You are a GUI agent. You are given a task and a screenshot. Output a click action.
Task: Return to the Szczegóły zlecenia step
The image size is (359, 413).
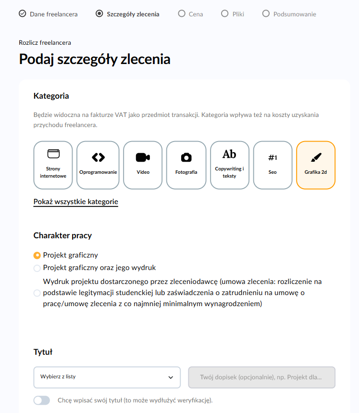[128, 14]
